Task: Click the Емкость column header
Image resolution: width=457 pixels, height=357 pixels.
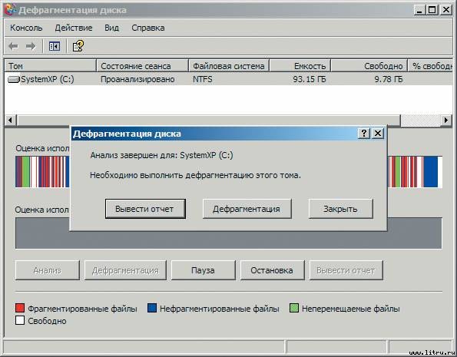Action: point(300,66)
